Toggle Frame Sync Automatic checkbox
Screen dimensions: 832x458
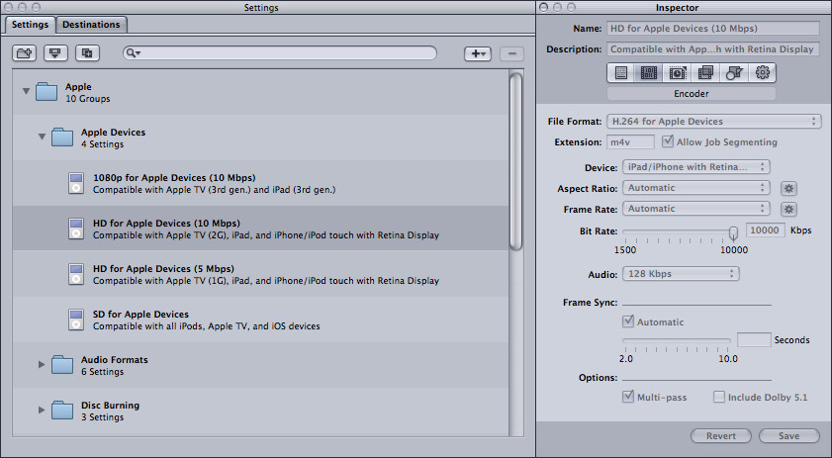pyautogui.click(x=628, y=321)
